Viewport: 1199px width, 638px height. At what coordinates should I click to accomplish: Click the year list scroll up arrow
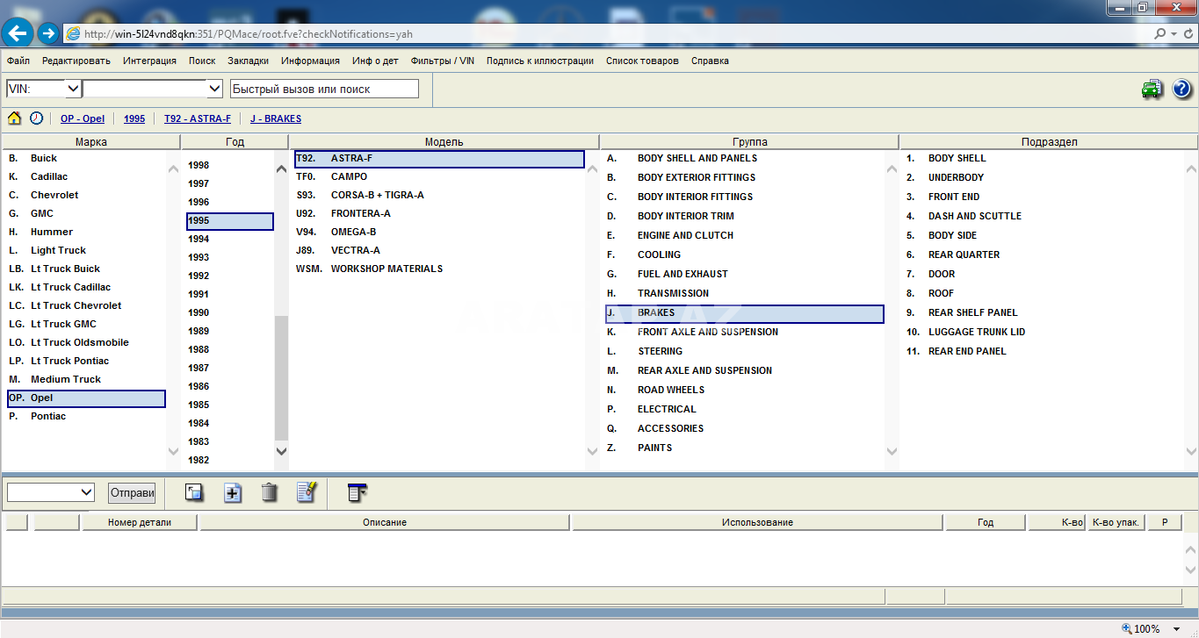(x=281, y=168)
